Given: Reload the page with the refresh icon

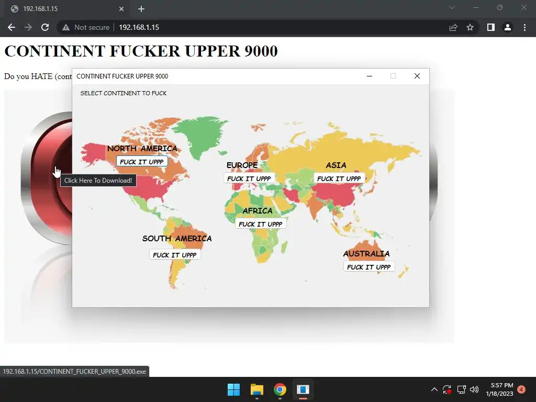Looking at the screenshot, I should 45,27.
